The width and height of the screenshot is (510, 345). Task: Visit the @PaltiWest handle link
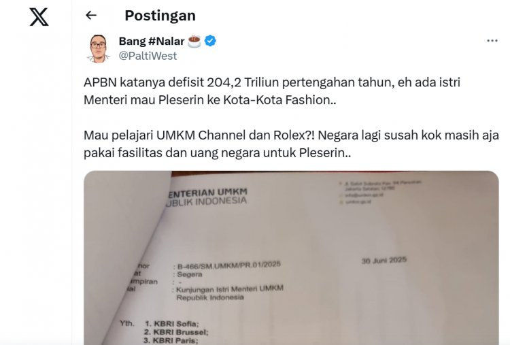[x=148, y=56]
